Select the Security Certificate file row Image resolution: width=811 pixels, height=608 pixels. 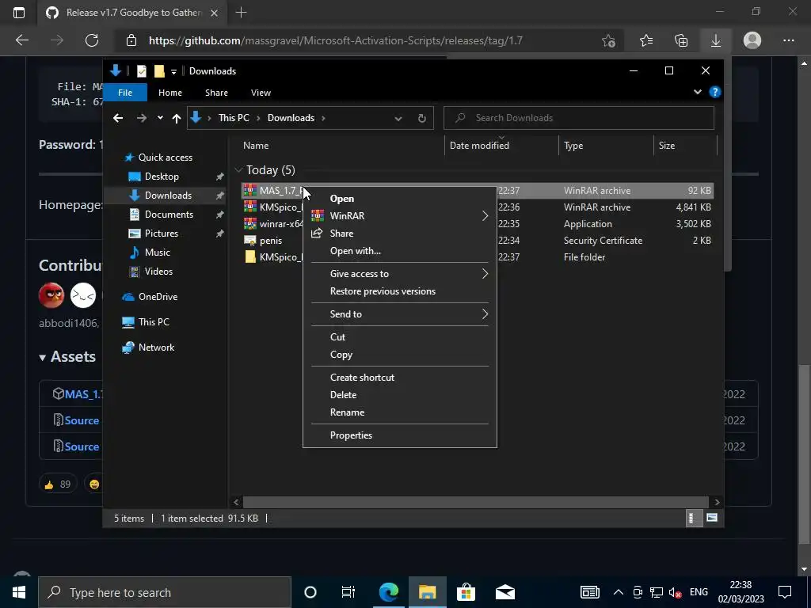[x=478, y=241]
